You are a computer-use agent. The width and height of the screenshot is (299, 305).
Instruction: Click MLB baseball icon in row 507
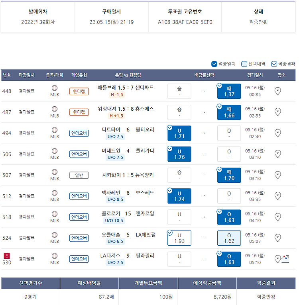point(55,172)
